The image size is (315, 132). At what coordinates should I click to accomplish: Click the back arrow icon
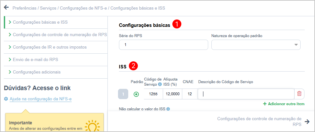[x=6, y=7]
